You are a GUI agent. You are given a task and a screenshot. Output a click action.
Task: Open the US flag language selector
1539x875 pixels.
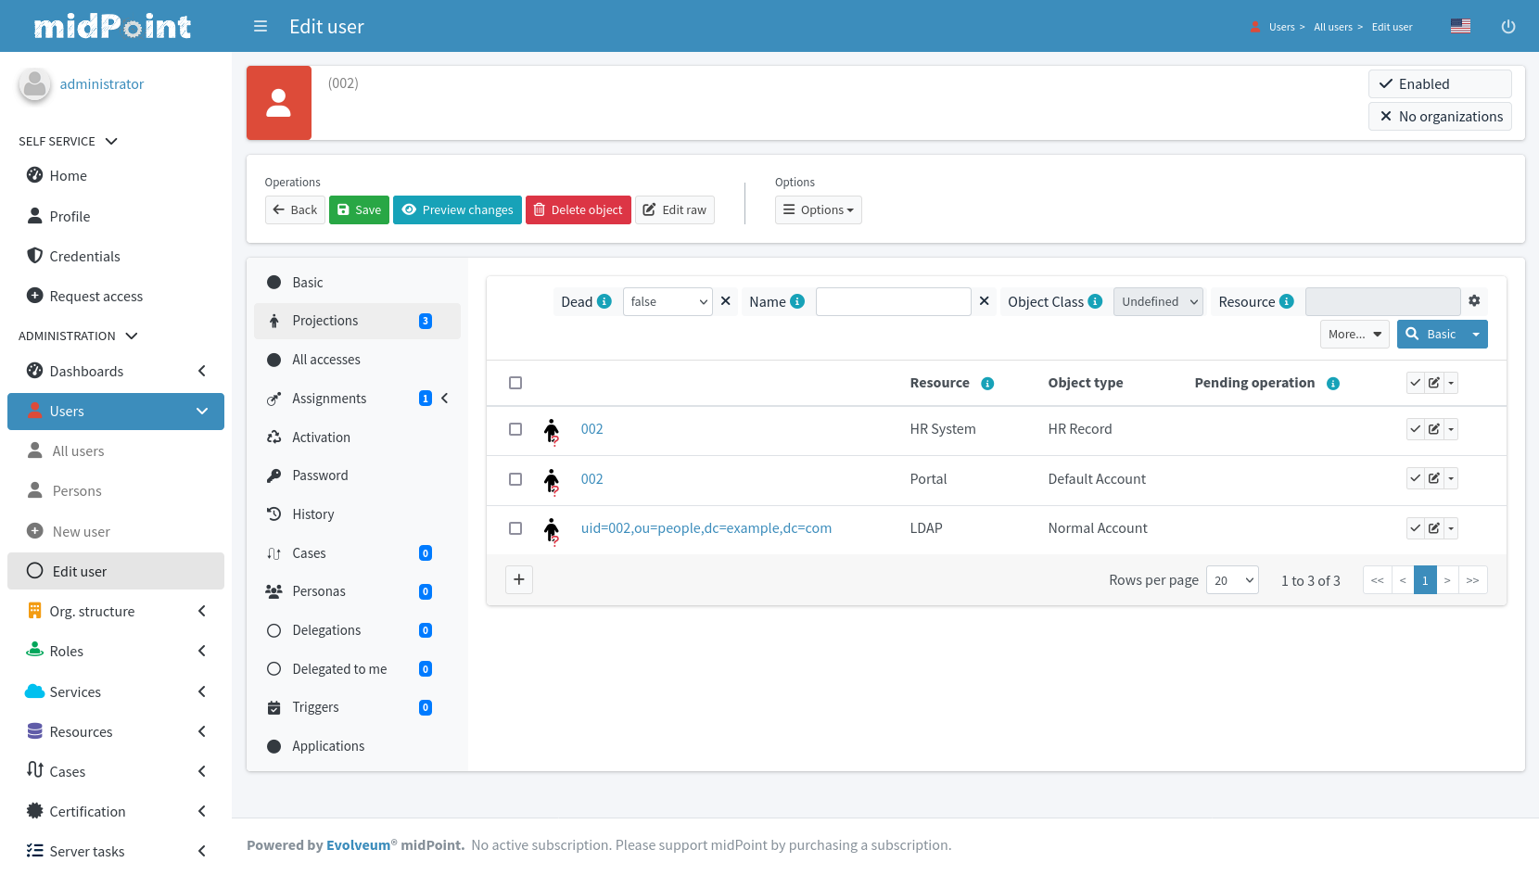coord(1460,27)
